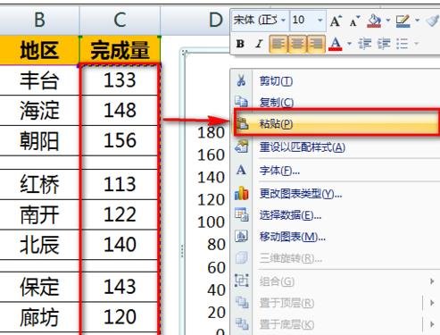
Task: Select the 完成量 header cell
Action: [x=120, y=50]
